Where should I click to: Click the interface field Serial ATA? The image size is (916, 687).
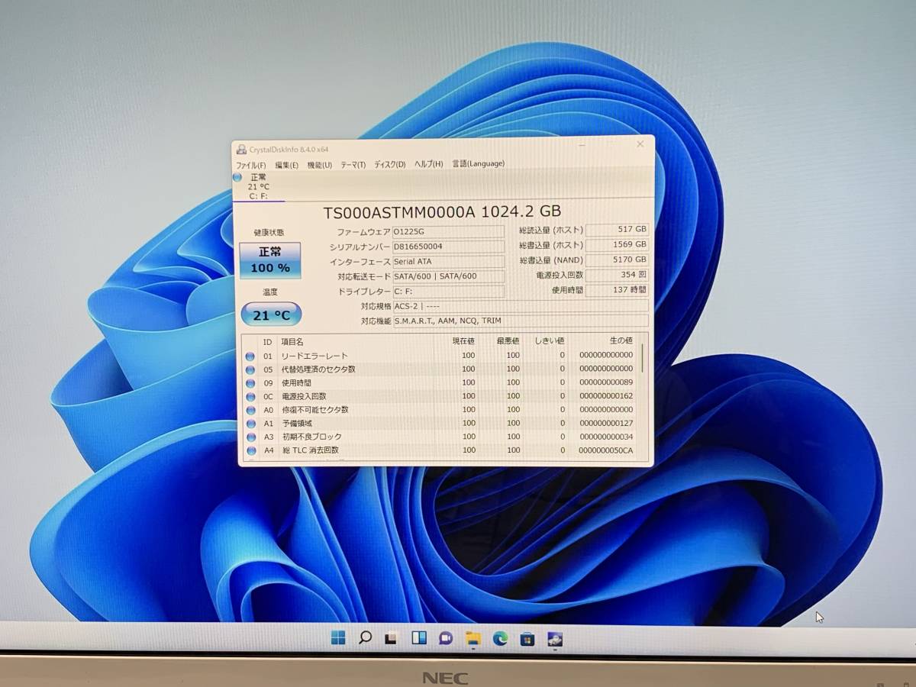pos(448,261)
